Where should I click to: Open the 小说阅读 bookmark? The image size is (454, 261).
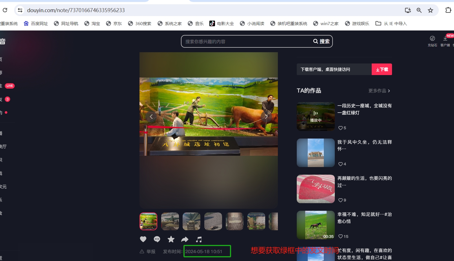click(252, 23)
